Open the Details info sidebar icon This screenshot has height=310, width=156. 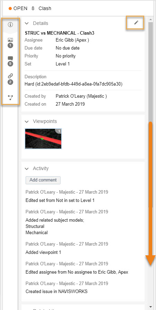pos(10,25)
